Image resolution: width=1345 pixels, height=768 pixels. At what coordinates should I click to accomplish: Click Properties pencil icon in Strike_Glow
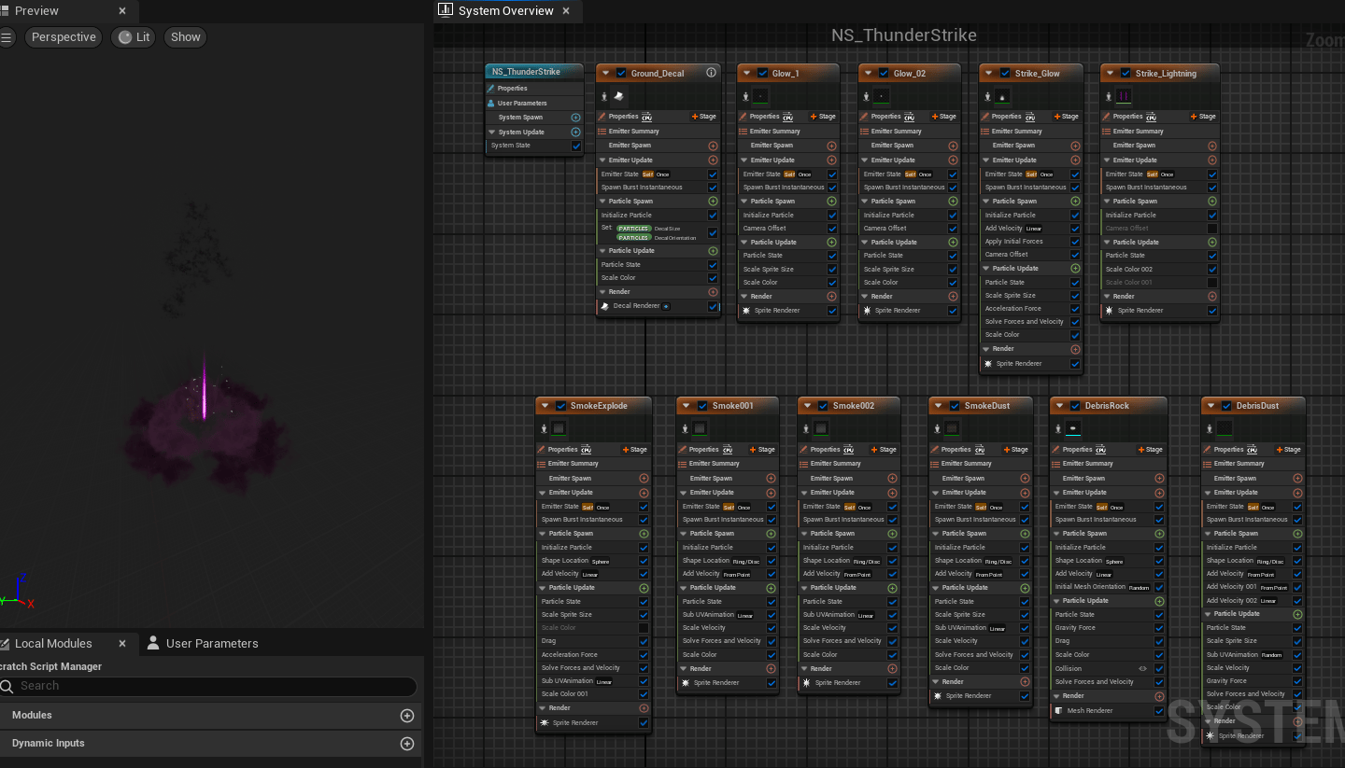point(985,117)
